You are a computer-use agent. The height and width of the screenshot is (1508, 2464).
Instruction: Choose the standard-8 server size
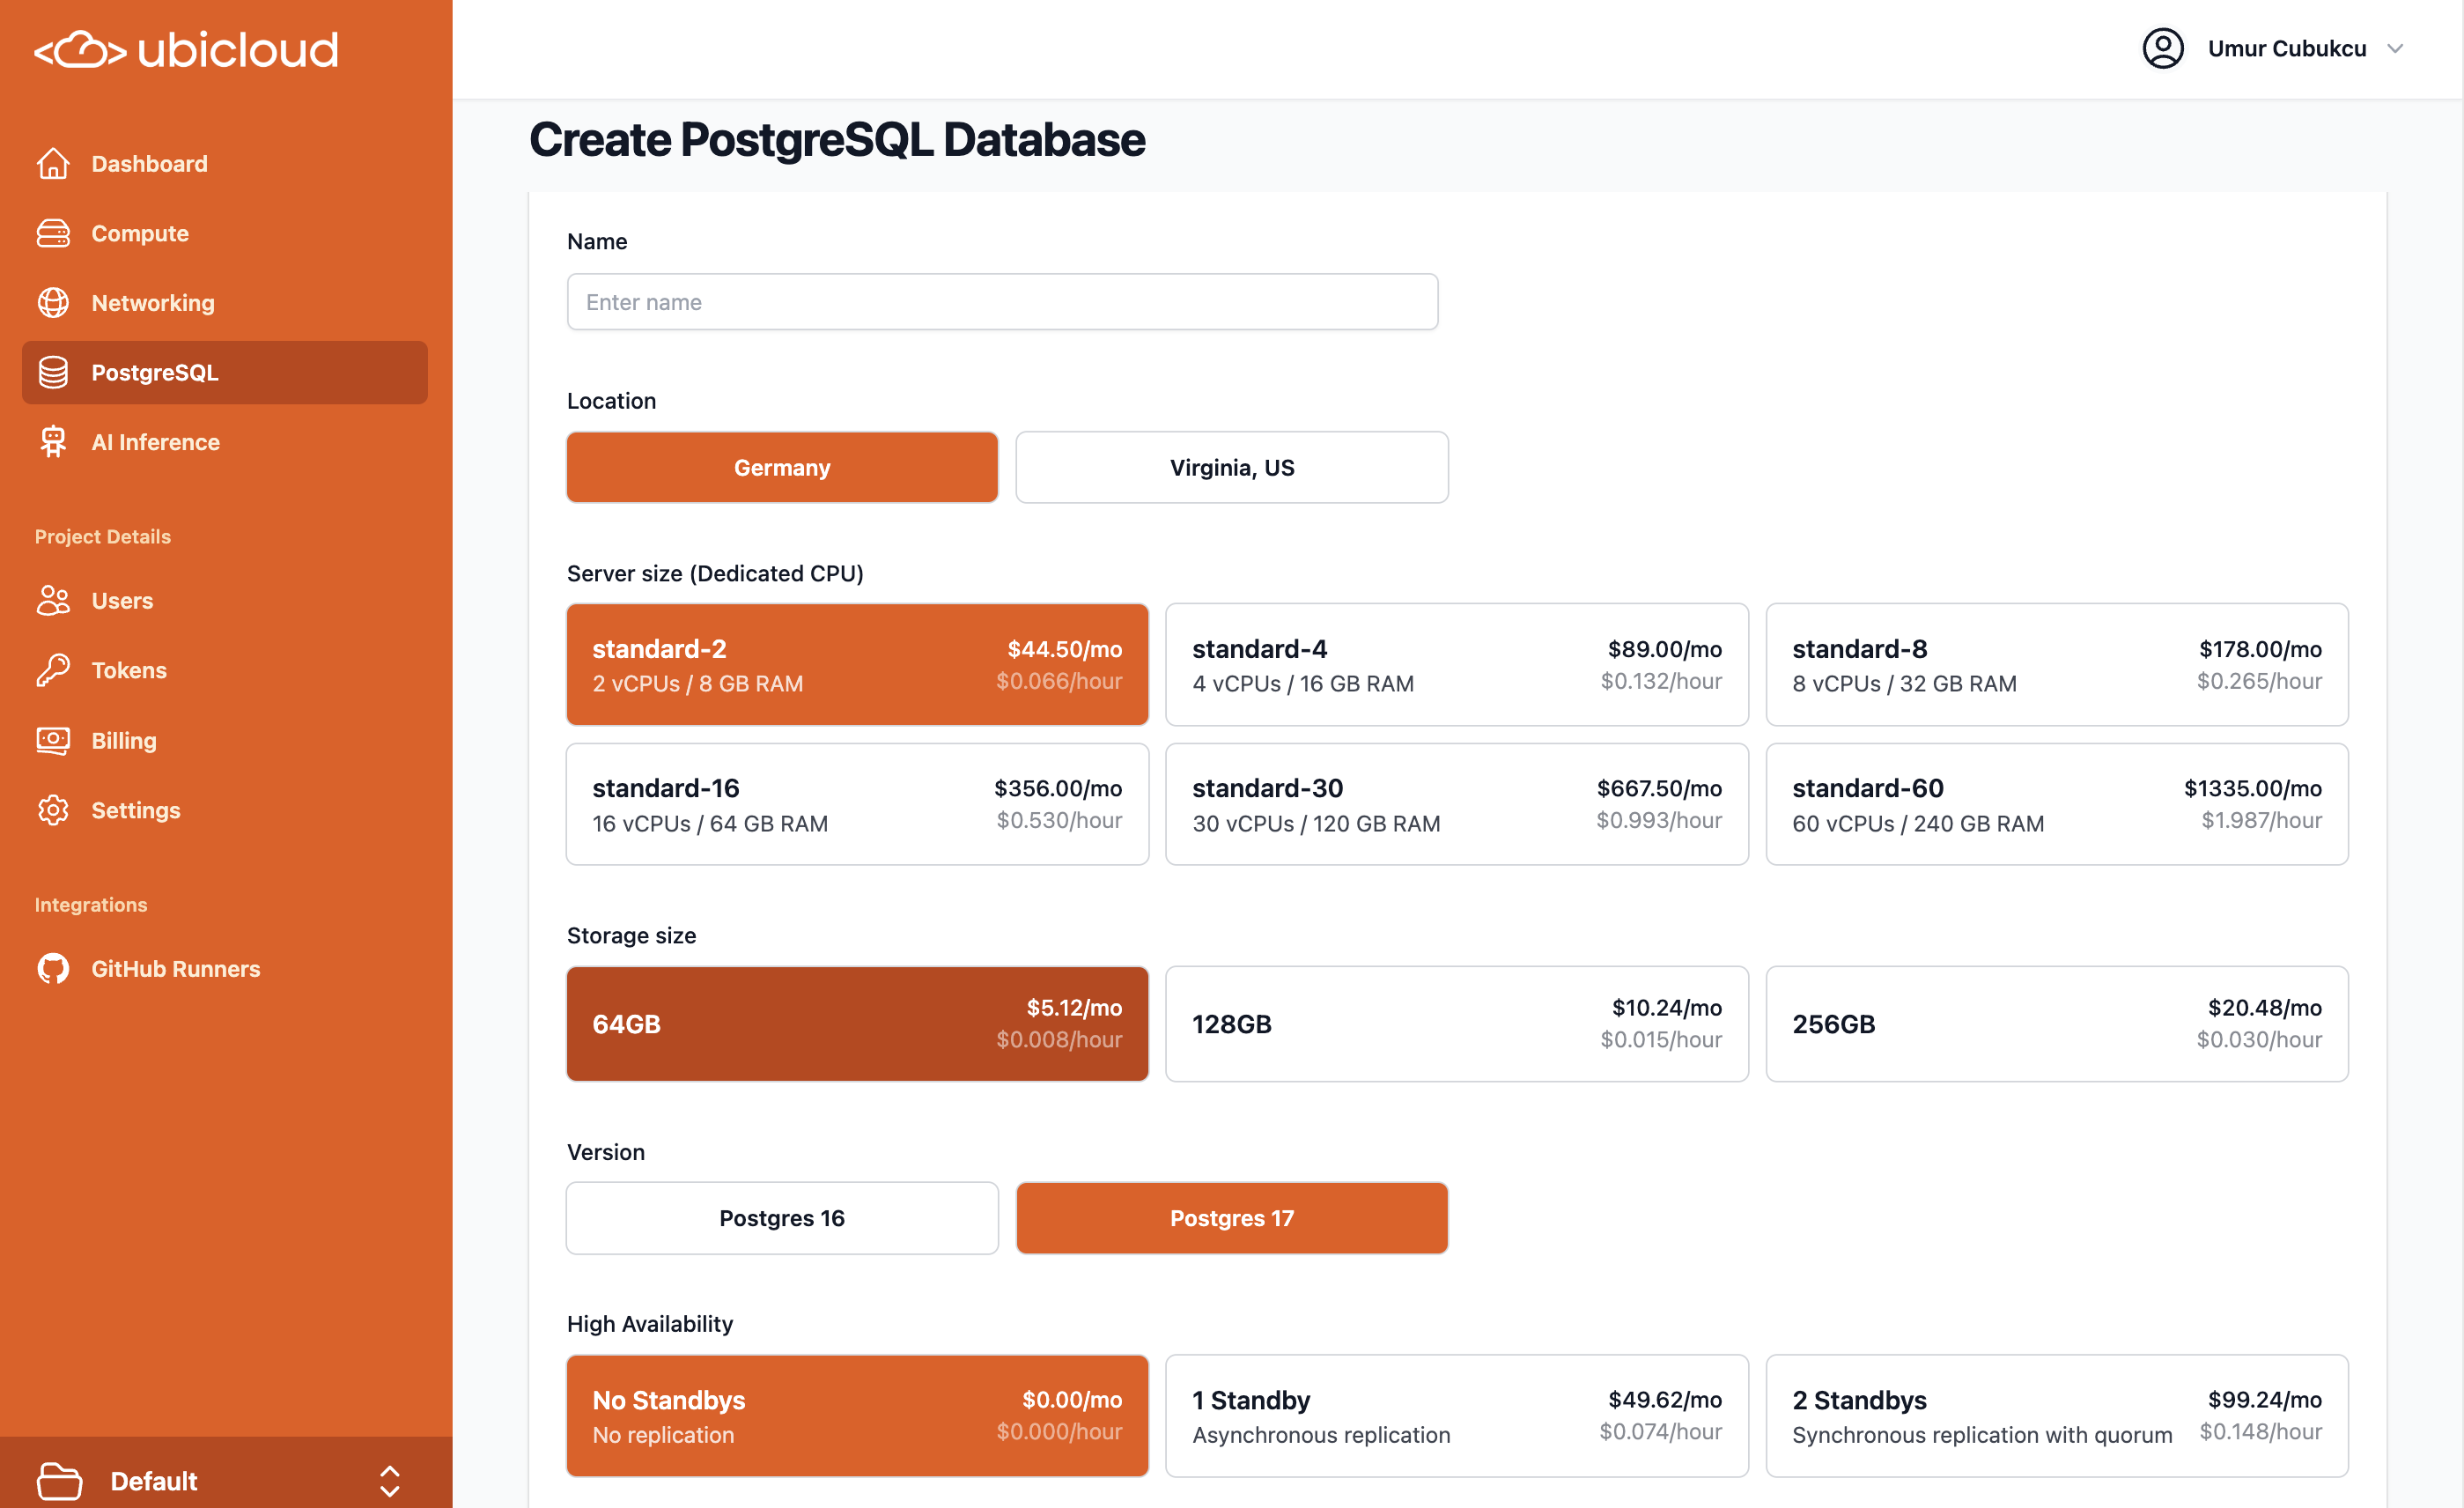point(2056,664)
